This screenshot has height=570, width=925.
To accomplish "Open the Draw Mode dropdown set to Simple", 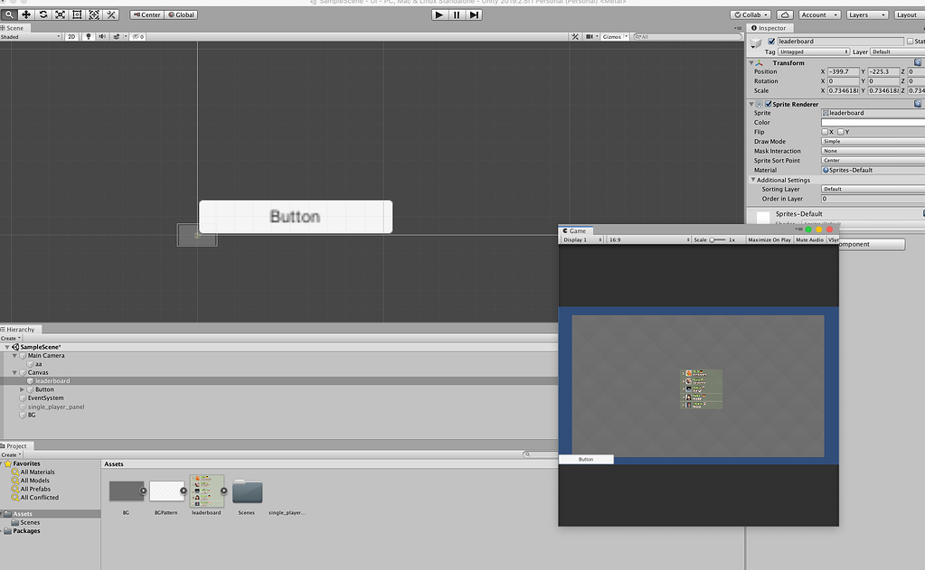I will [x=872, y=141].
